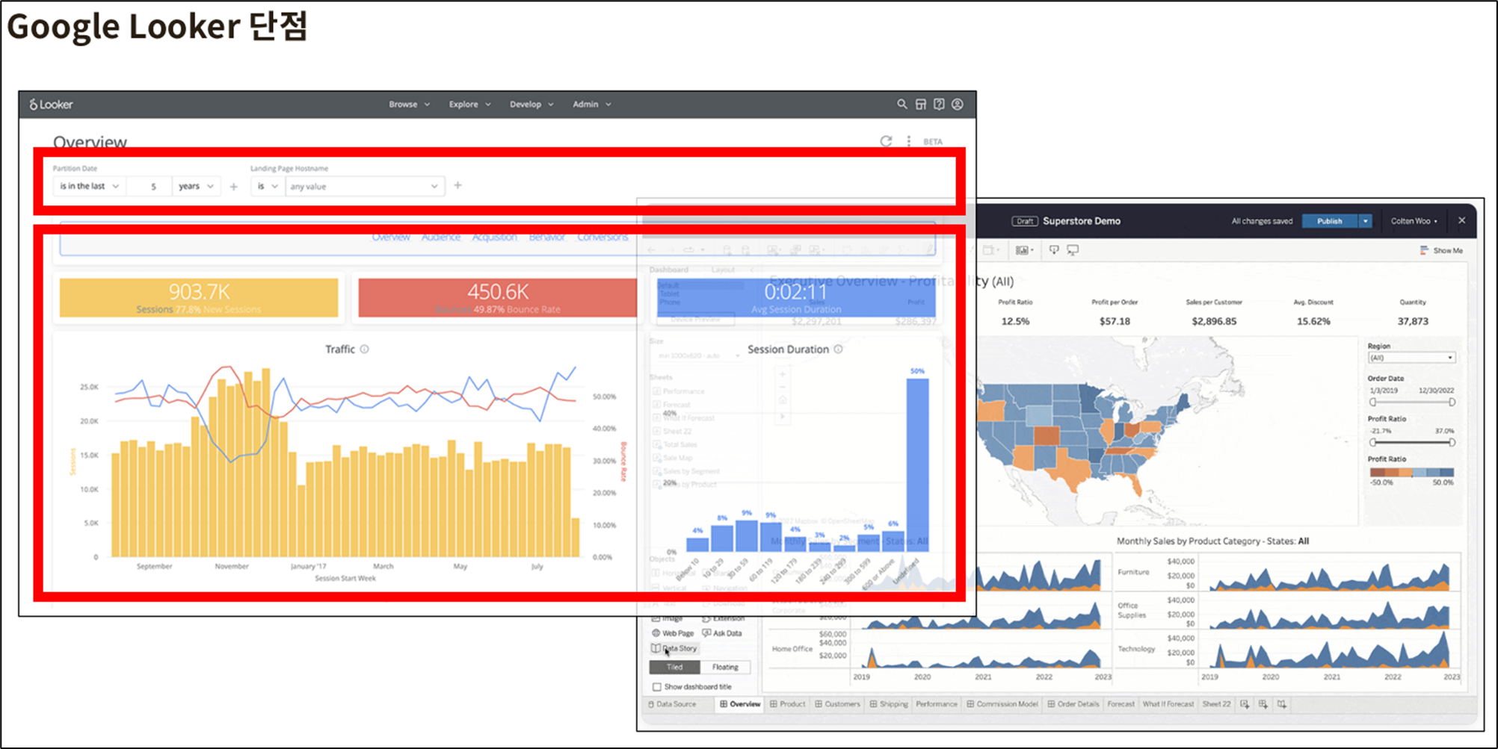
Task: Click the 450.6K Bounce Rate tile
Action: click(x=498, y=297)
